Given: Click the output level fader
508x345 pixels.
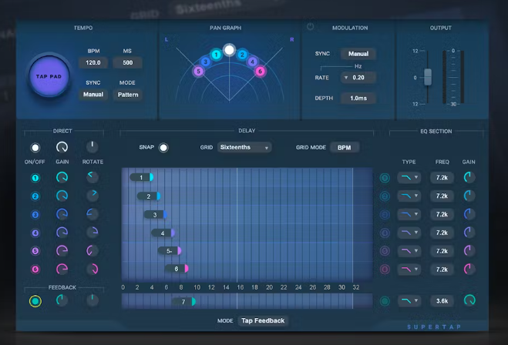Looking at the screenshot, I should 429,77.
